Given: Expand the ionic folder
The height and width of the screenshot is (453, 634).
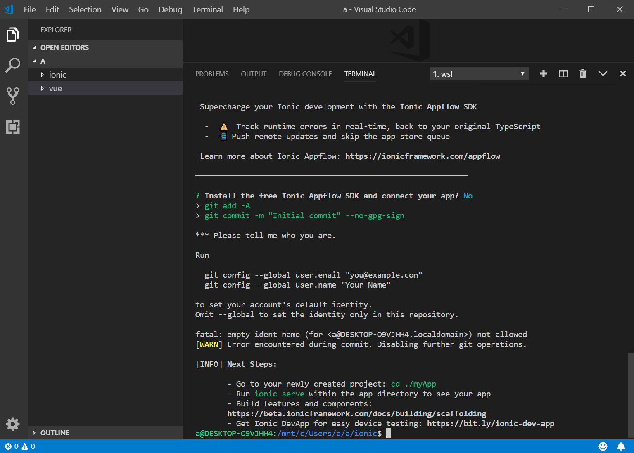Looking at the screenshot, I should click(x=57, y=75).
